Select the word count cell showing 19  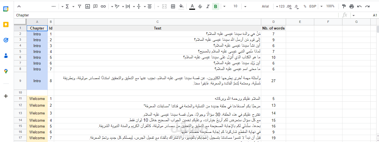pos(274,138)
